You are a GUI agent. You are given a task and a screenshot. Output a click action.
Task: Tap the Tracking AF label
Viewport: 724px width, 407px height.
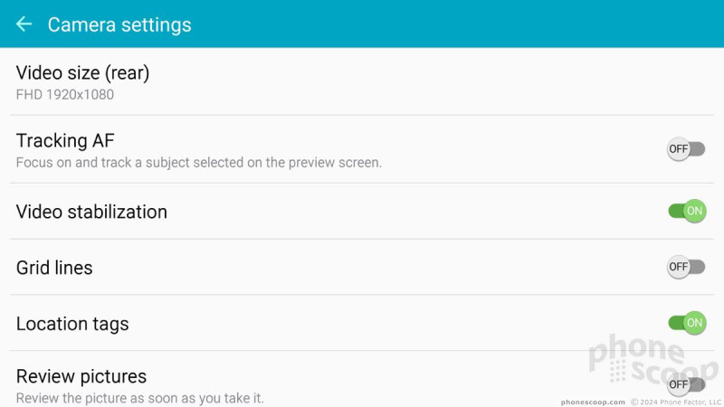[x=65, y=141]
